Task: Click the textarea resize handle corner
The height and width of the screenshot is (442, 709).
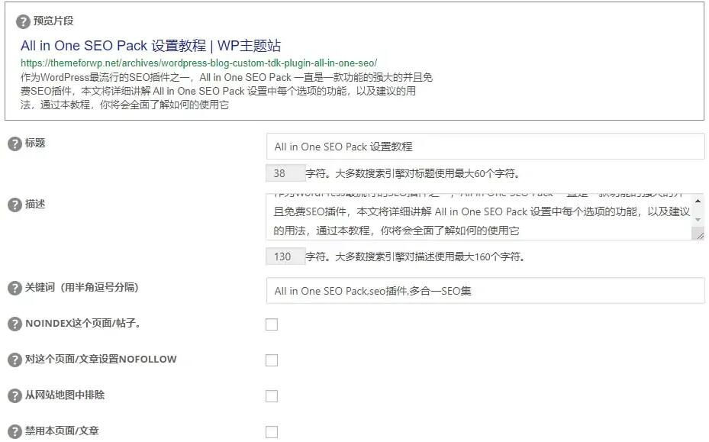Action: 699,235
